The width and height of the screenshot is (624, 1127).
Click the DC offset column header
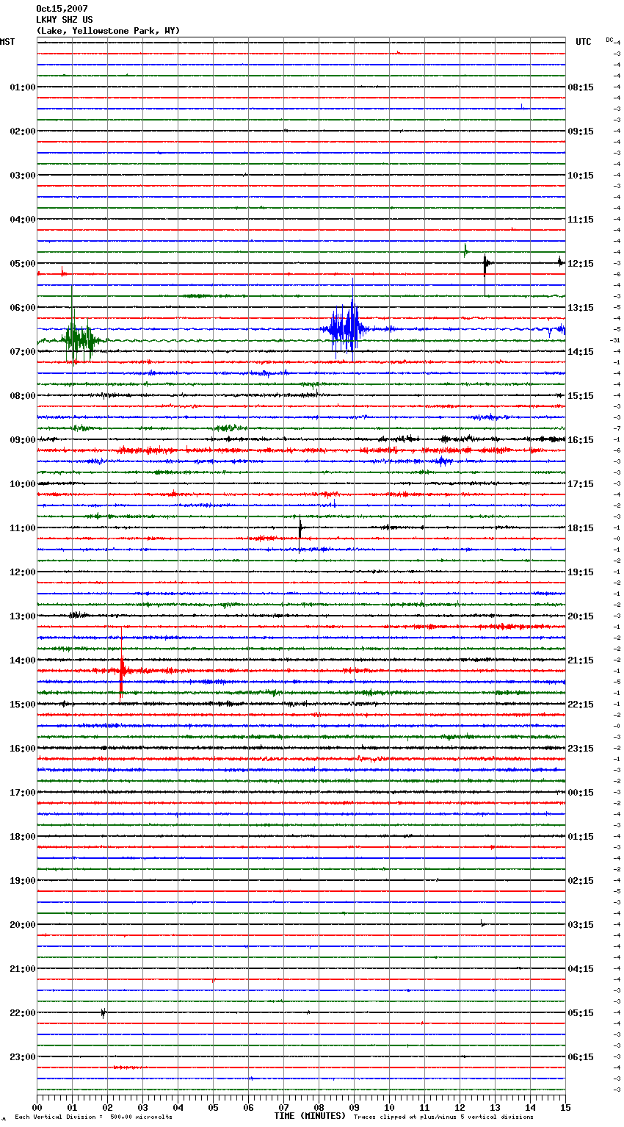coord(609,40)
